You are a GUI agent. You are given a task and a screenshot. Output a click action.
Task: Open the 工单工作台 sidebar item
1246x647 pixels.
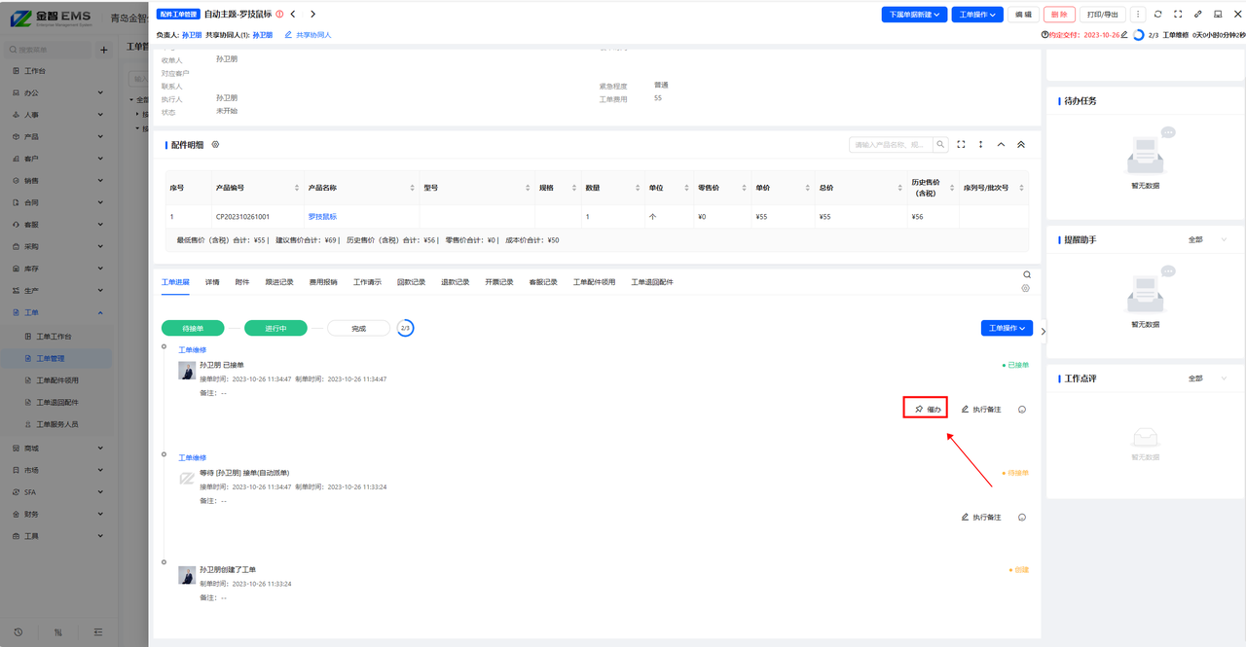[x=55, y=337]
